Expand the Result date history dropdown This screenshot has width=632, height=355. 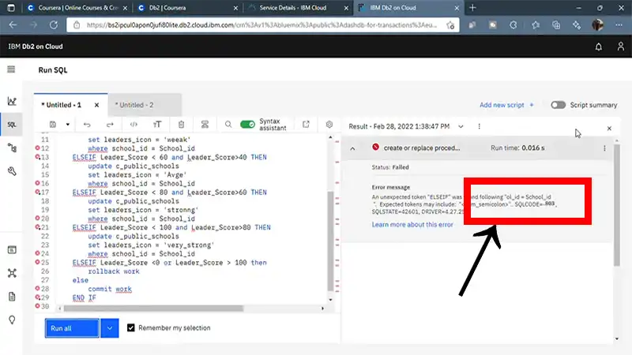[461, 126]
